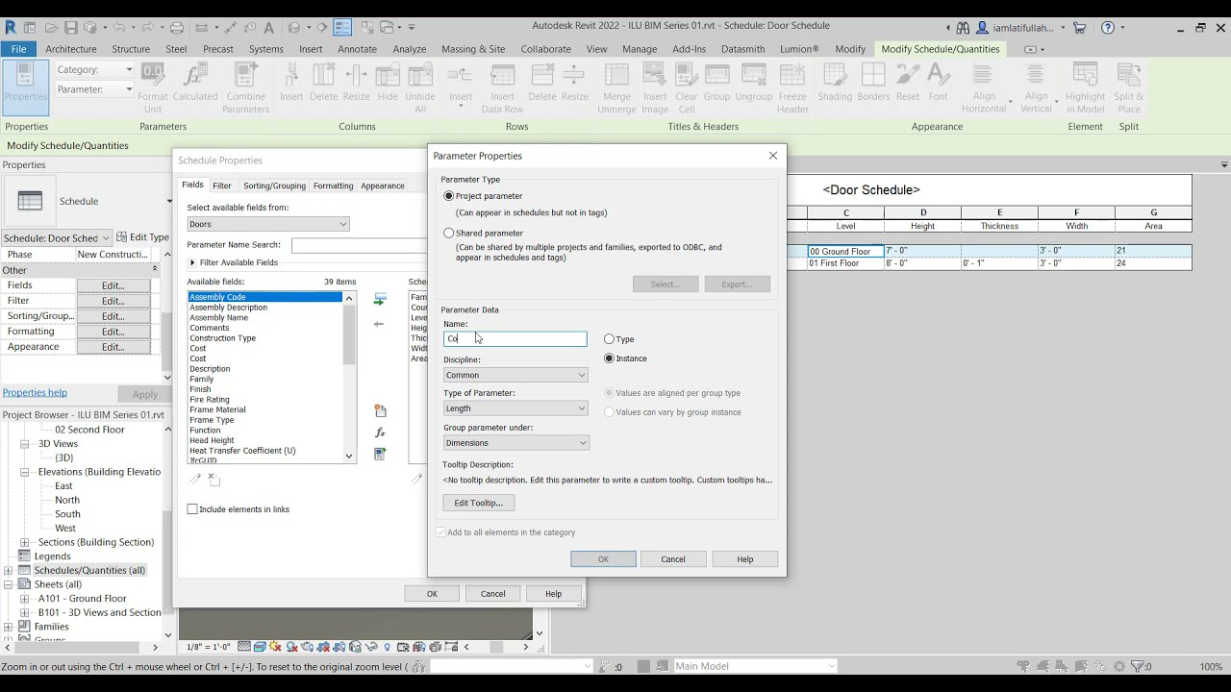Click the Remove parameter left arrow icon
The width and height of the screenshot is (1231, 692).
point(379,324)
